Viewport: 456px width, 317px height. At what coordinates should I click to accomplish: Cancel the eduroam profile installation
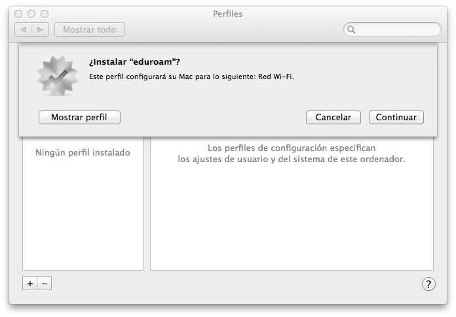tap(333, 117)
